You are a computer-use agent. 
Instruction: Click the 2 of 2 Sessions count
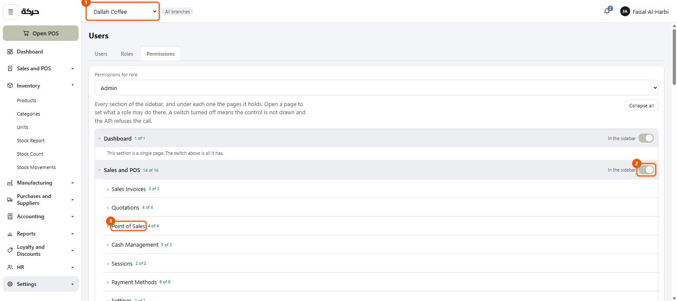point(141,263)
